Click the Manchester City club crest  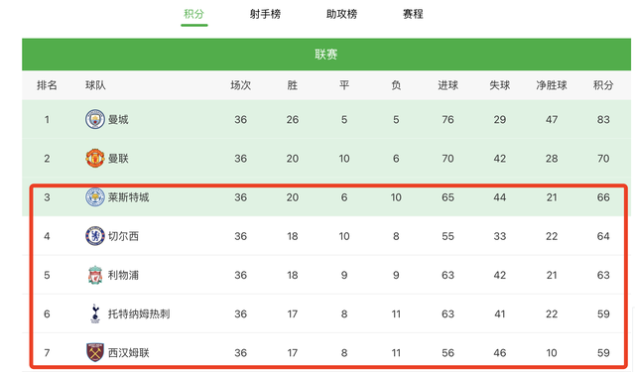(95, 119)
